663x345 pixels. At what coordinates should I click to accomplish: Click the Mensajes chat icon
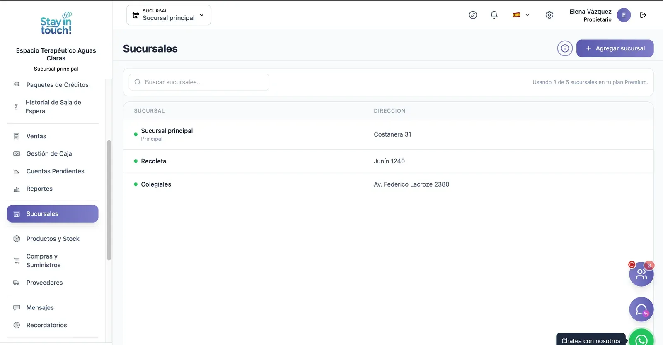(17, 308)
